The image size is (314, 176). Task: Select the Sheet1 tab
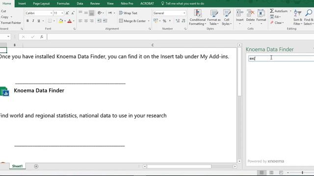tap(18, 166)
